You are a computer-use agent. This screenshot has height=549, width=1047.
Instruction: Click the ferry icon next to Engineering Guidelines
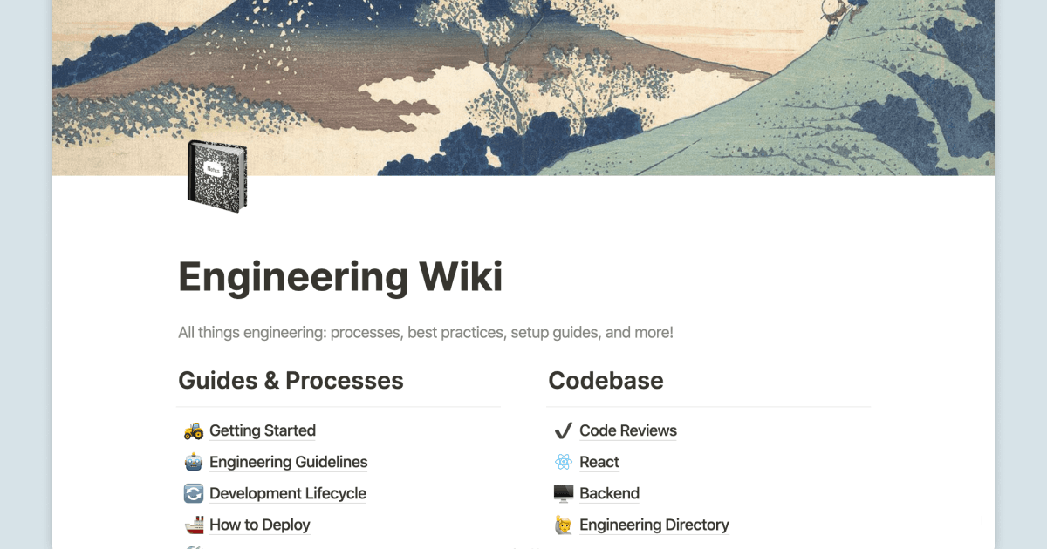click(192, 461)
